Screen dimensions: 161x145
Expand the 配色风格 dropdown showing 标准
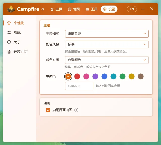coord(107,44)
